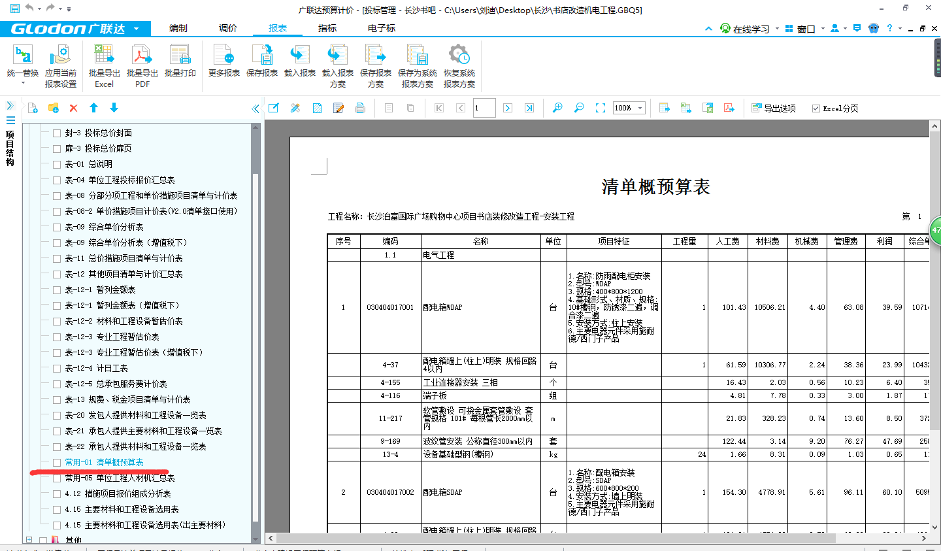
Task: Open the Glodon广联达 main menu dropdown
Action: click(136, 29)
